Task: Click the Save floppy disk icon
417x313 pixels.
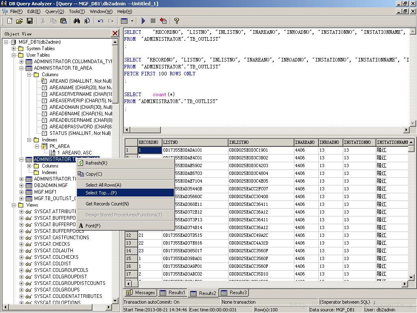Action: click(29, 21)
